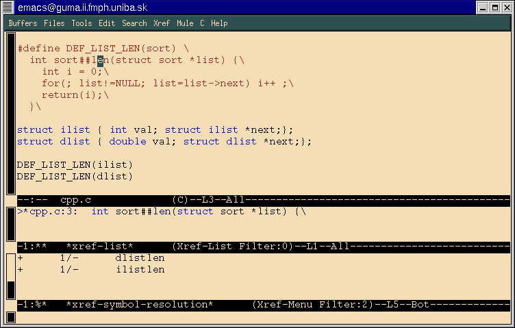Open the Buffers menu
Screen dimensions: 515x328
coord(23,23)
